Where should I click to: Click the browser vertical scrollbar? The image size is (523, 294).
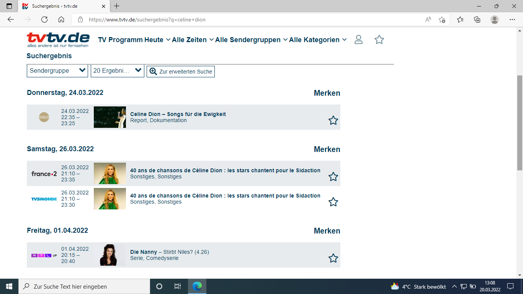point(520,122)
